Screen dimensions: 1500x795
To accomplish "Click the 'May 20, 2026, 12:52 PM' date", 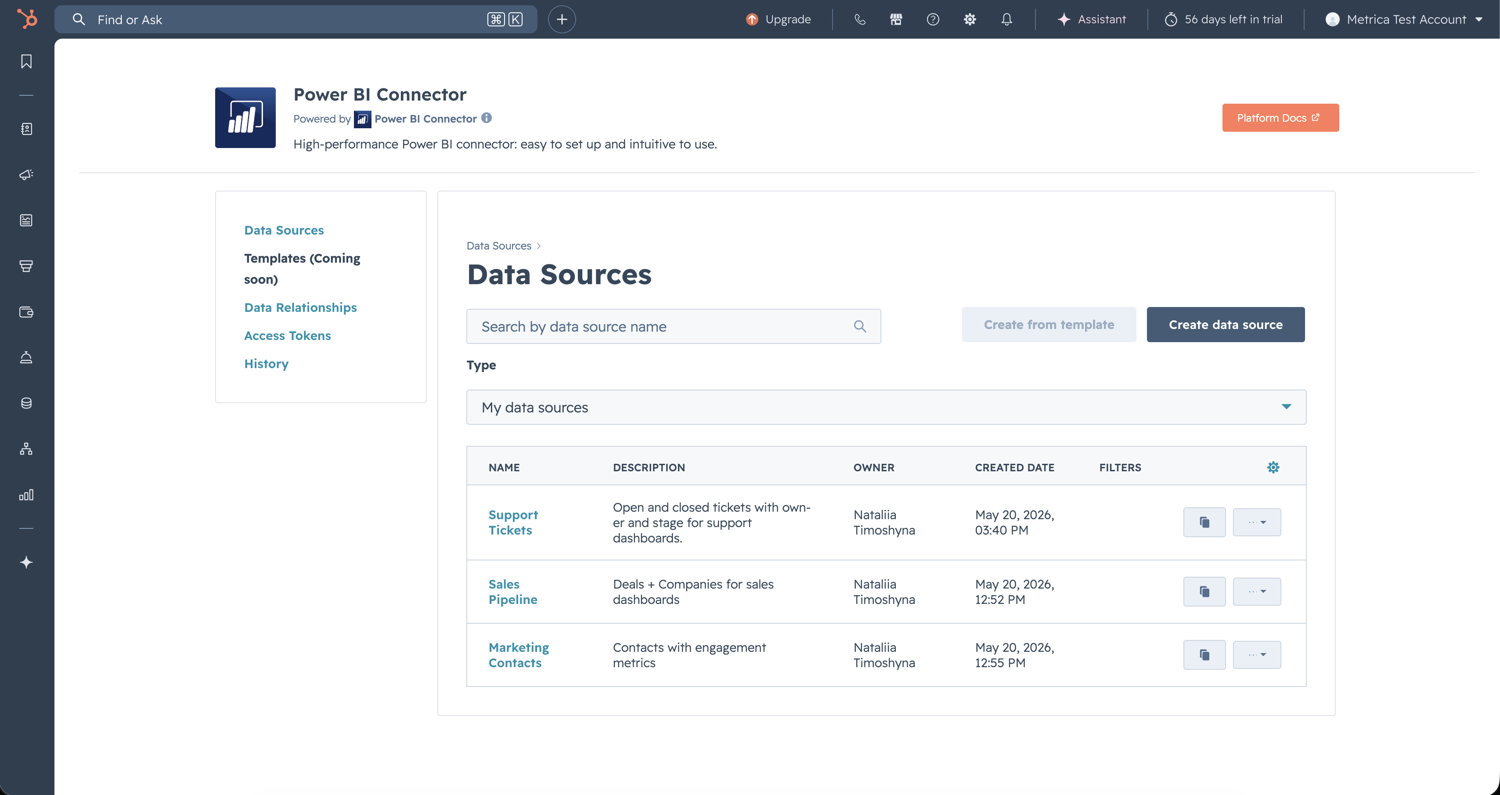I will [x=1014, y=592].
